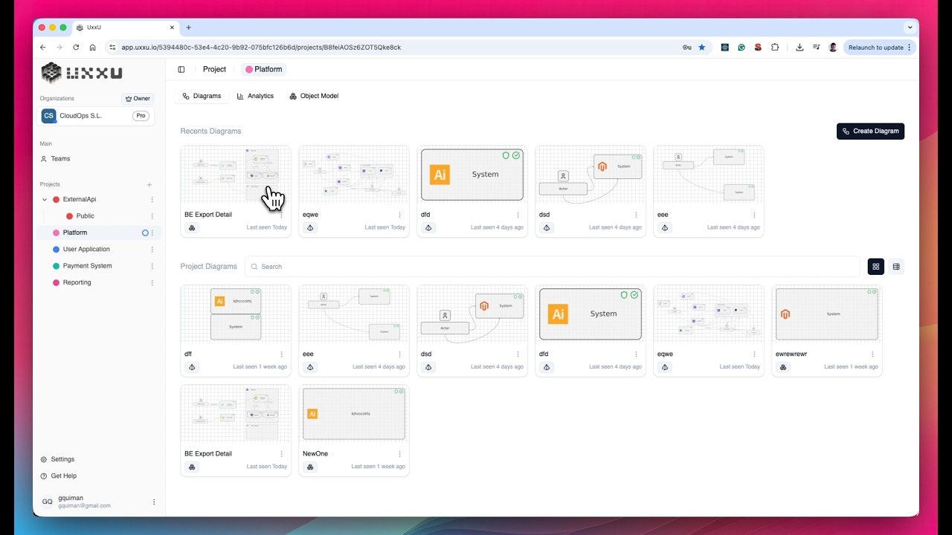This screenshot has height=535, width=952.
Task: Click the Get Help icon
Action: 44,476
